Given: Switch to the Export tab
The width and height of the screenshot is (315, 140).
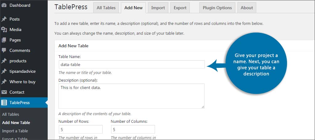Looking at the screenshot, I should point(180,8).
